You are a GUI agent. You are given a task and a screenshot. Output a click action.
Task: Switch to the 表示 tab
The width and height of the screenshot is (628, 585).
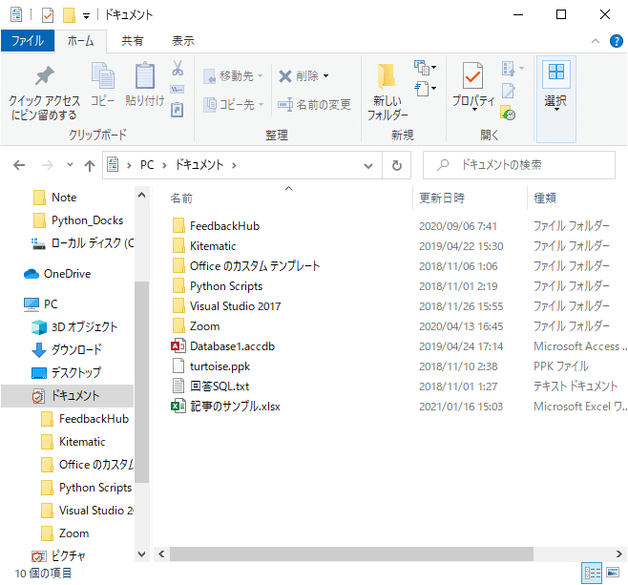pyautogui.click(x=183, y=41)
